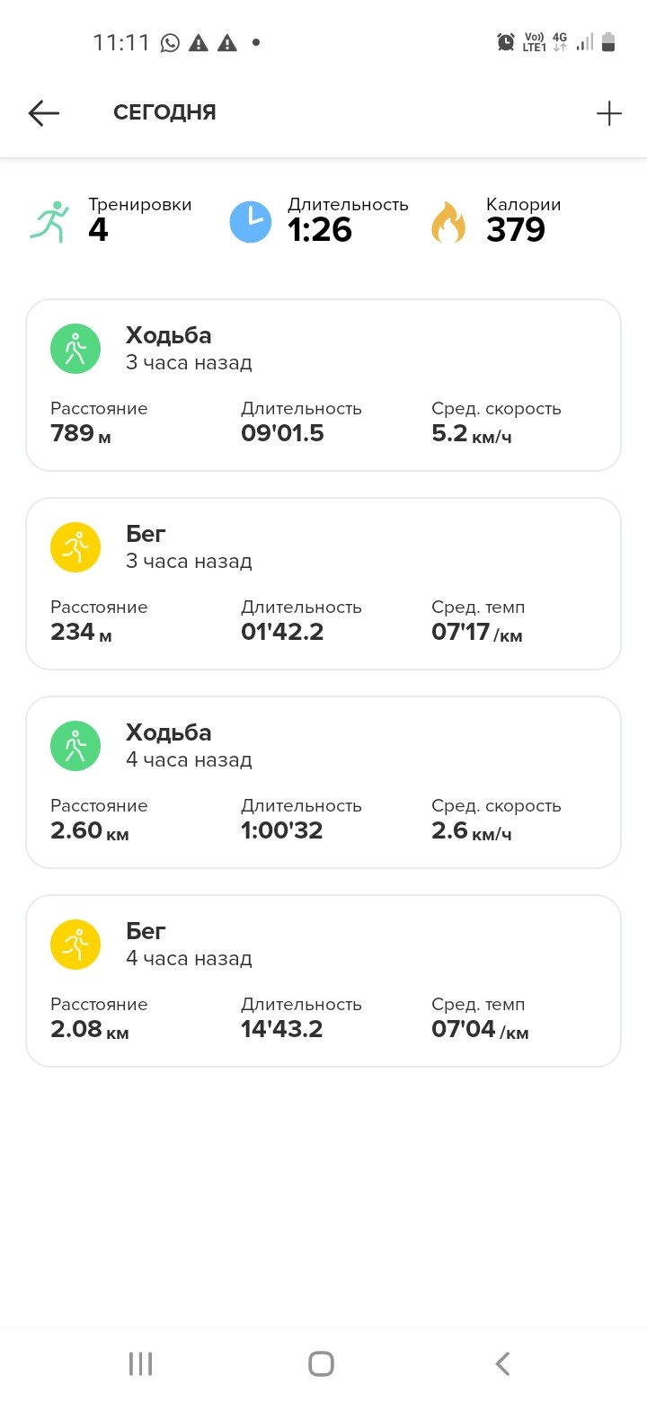Viewport: 647px width, 1402px height.
Task: Open the Бег workout with 07'17 /км pace
Action: pyautogui.click(x=323, y=584)
